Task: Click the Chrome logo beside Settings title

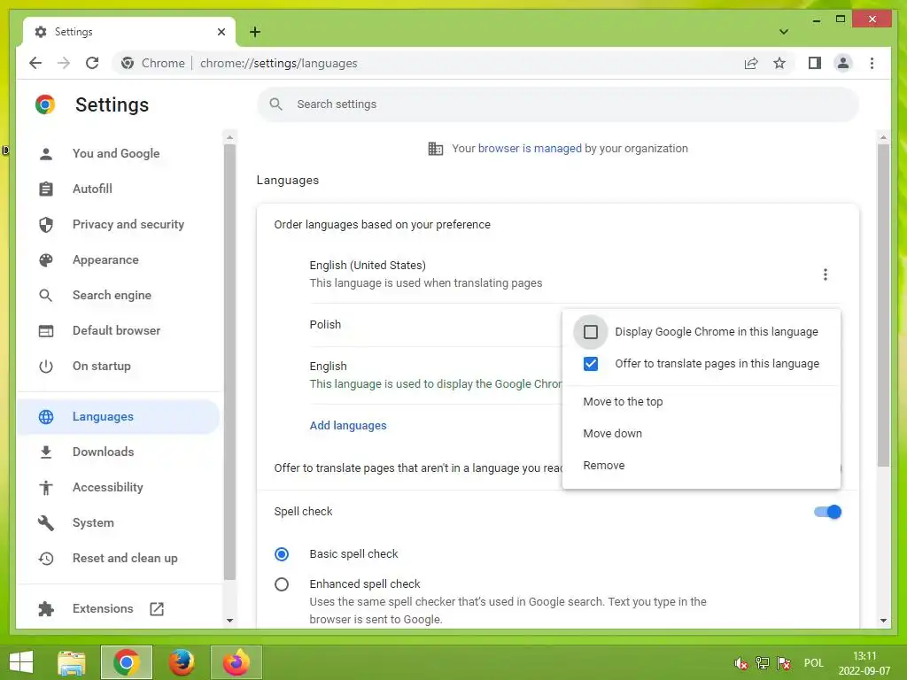Action: coord(45,104)
